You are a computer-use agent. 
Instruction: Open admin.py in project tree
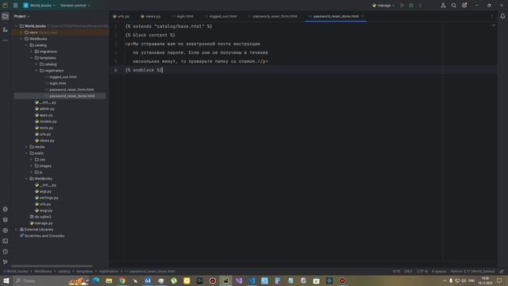47,109
